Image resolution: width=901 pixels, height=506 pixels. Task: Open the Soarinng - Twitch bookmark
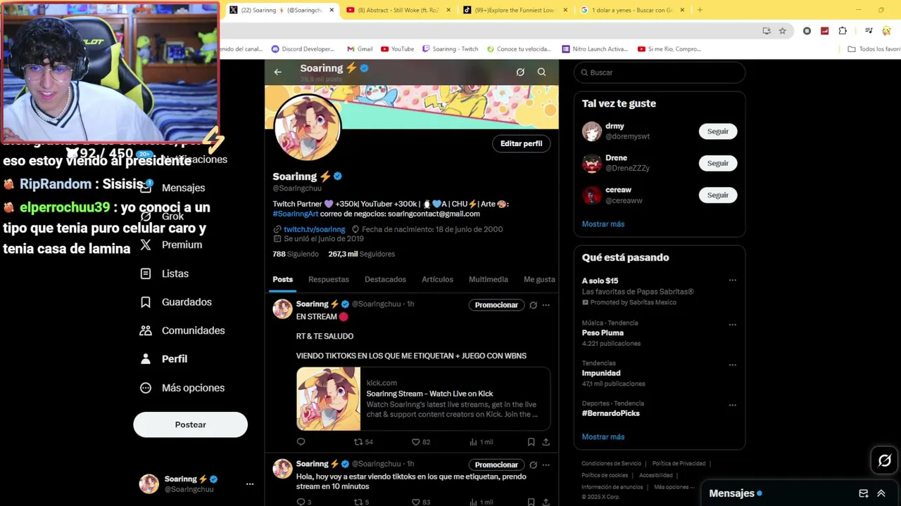pyautogui.click(x=450, y=49)
